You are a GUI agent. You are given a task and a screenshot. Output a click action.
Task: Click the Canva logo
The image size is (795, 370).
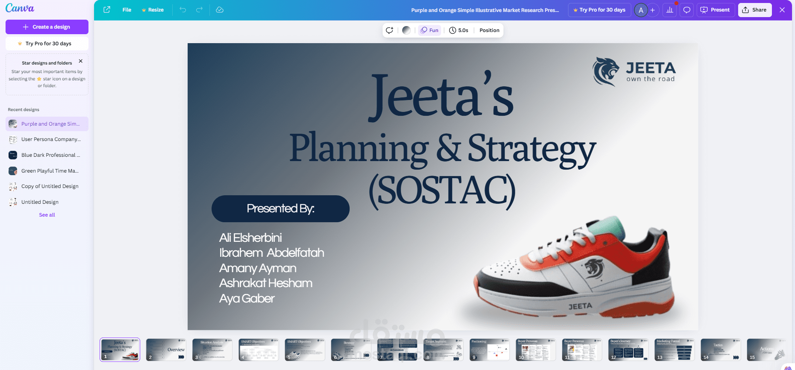[20, 8]
